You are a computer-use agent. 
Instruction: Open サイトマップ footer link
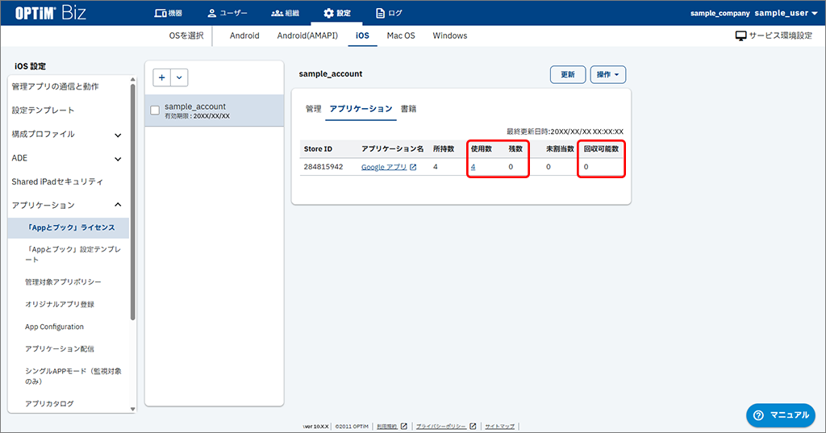499,427
